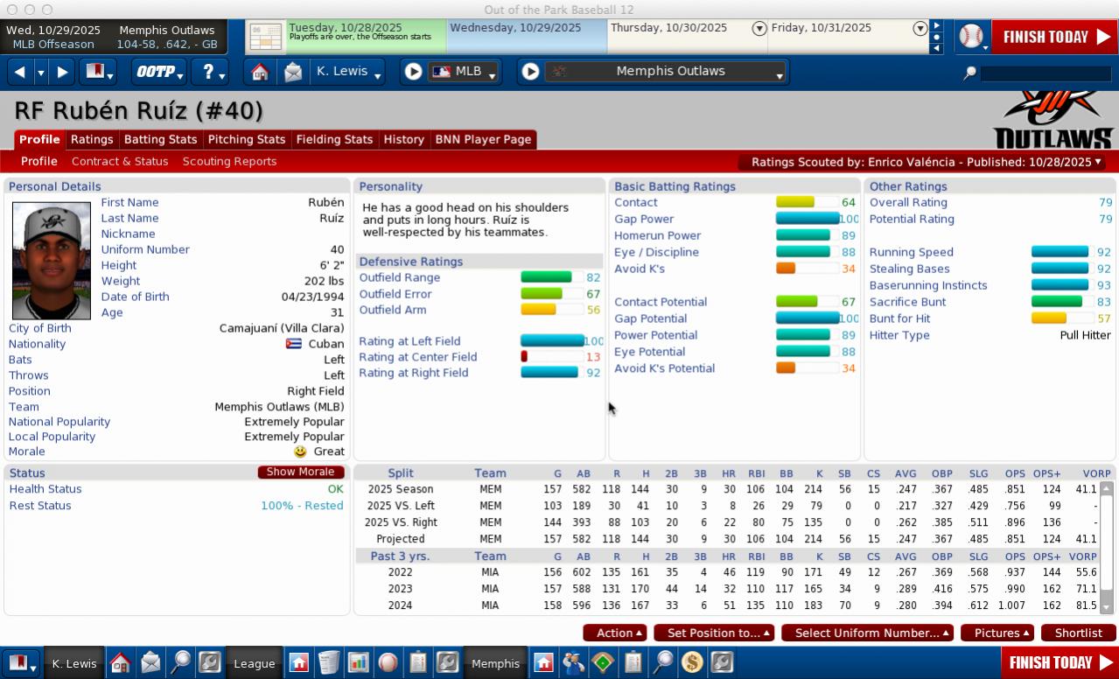1119x679 pixels.
Task: Switch to the Batting Stats tab
Action: point(160,139)
